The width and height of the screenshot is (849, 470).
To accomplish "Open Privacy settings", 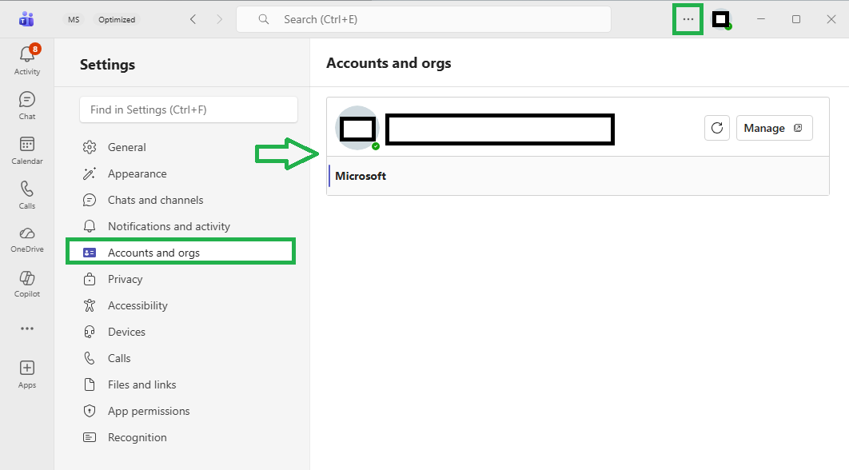I will click(x=125, y=280).
